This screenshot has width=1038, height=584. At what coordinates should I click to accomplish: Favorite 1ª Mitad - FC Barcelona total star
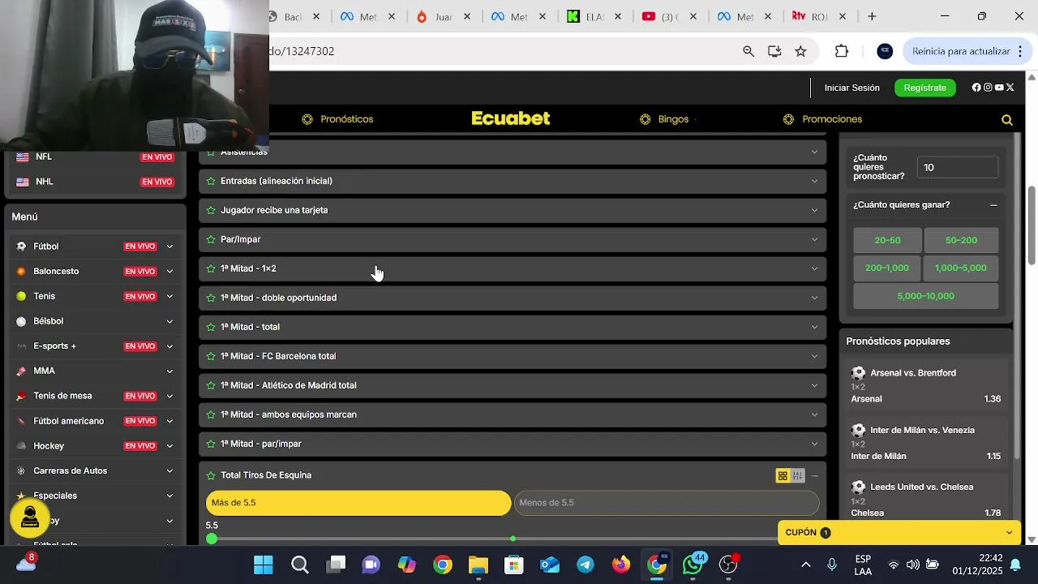tap(211, 356)
